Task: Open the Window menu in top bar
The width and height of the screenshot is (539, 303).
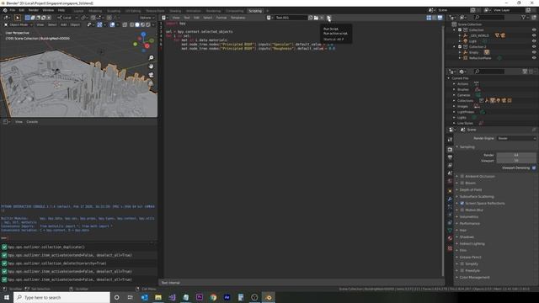Action: 48,10
